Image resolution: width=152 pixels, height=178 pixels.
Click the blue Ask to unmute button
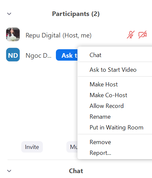coord(67,55)
